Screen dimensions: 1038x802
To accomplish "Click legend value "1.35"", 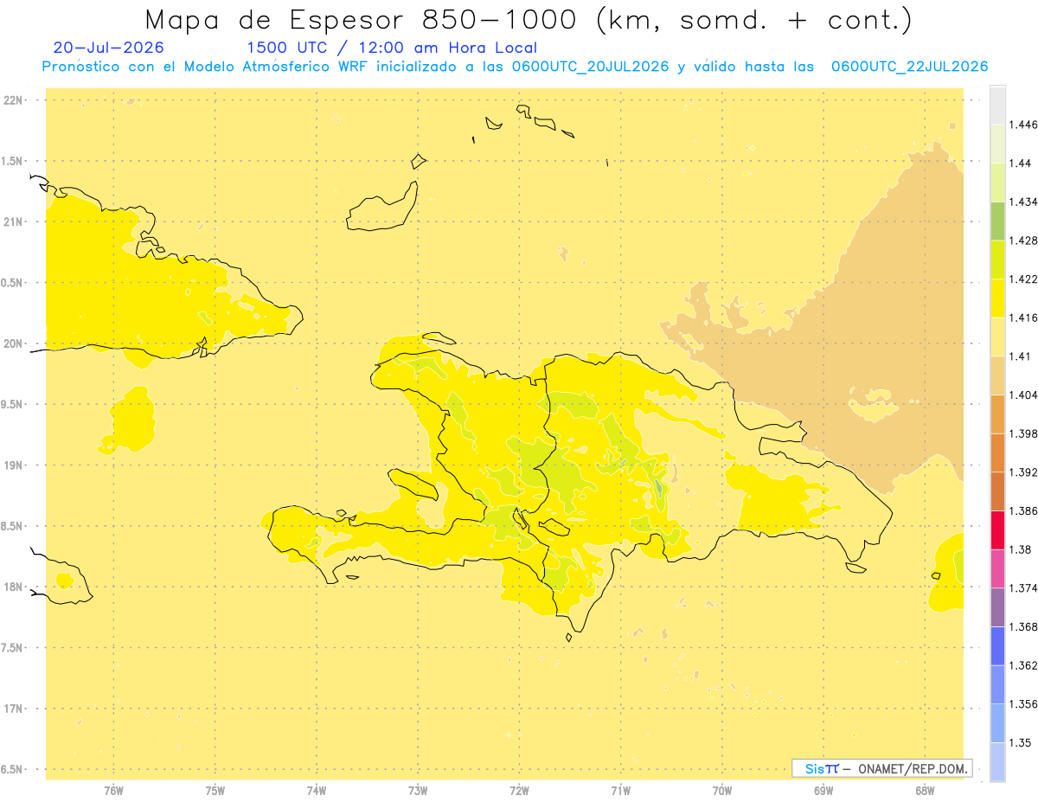I will [x=1021, y=742].
